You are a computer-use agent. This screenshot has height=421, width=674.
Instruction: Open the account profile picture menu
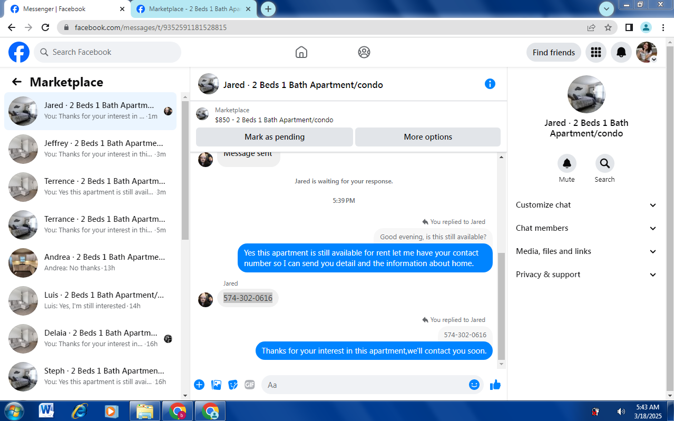click(647, 52)
